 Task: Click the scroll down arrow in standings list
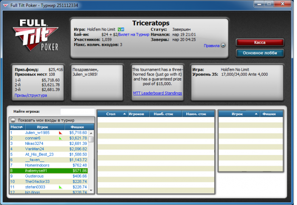pos(91,191)
